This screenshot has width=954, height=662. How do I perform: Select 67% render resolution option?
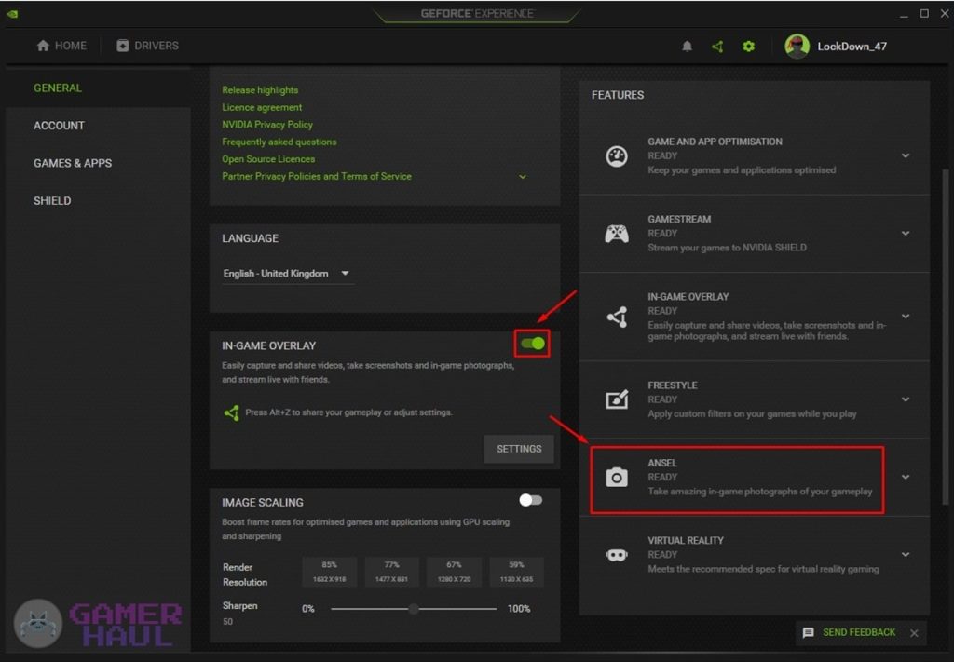point(454,572)
